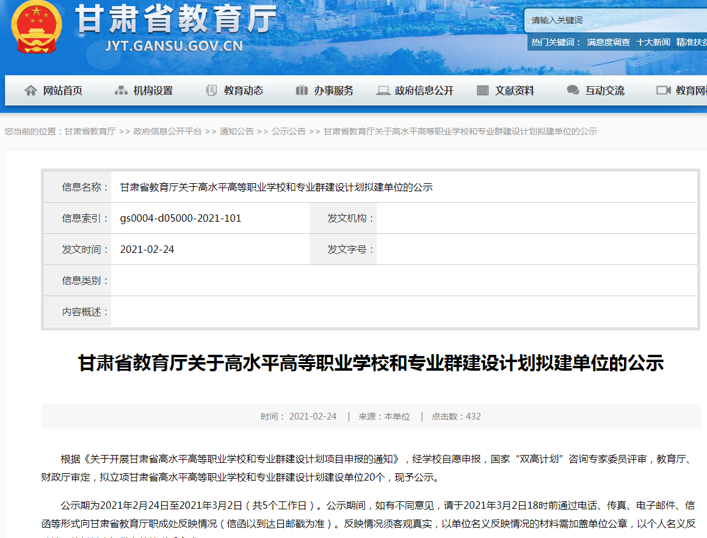Screen dimensions: 707x538
Task: Open the 满意度调查 hot keyword link
Action: tap(608, 42)
